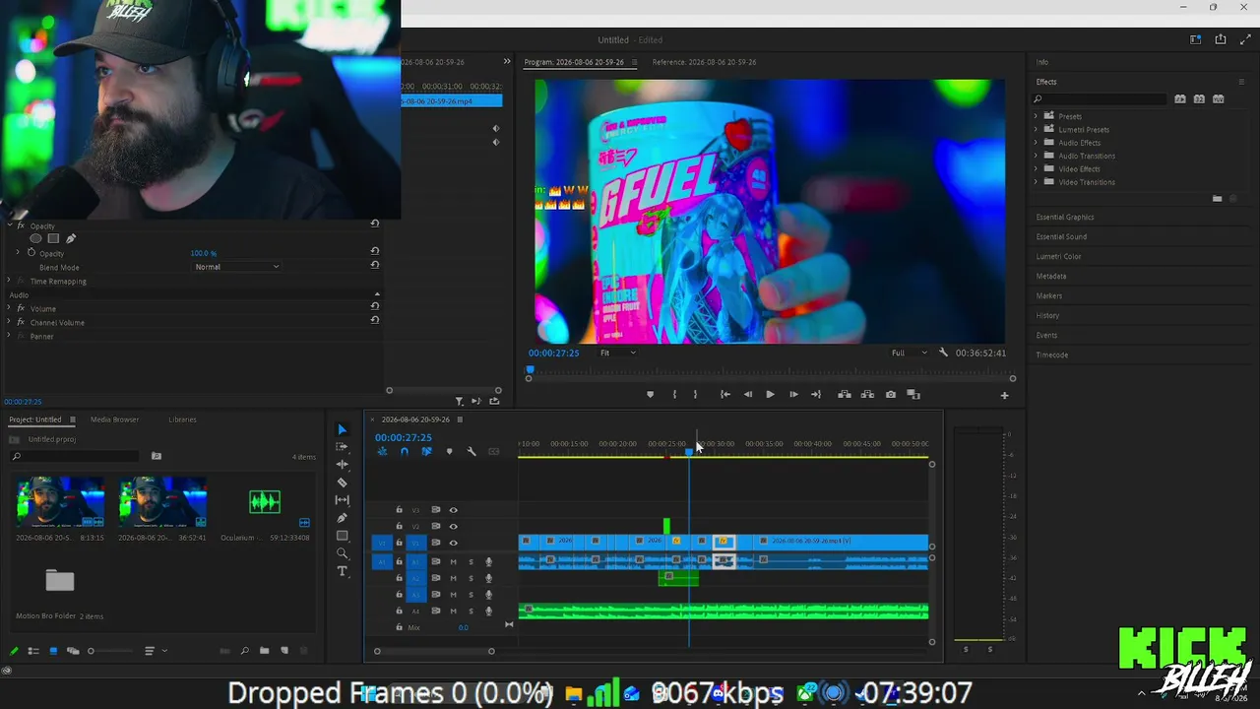Select the Zoom tool

click(342, 553)
